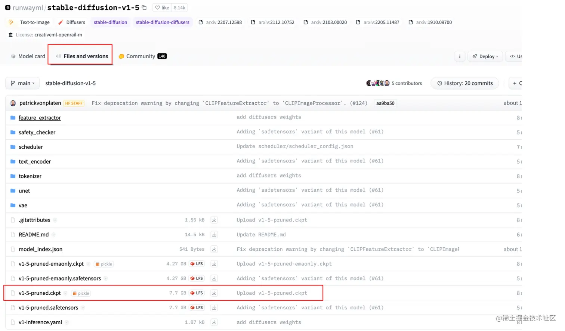Open v1-inference.yaml file

tap(40, 322)
